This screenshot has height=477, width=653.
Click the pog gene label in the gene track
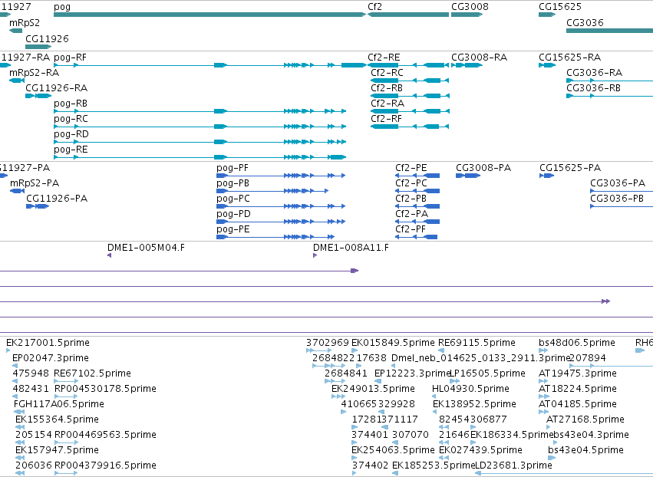[x=62, y=7]
